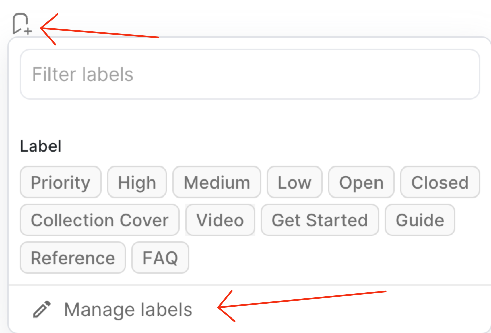Image resolution: width=491 pixels, height=333 pixels.
Task: Focus the Filter labels search field
Action: (x=250, y=74)
